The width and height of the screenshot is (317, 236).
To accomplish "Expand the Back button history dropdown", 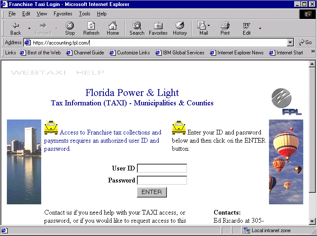I will click(29, 28).
